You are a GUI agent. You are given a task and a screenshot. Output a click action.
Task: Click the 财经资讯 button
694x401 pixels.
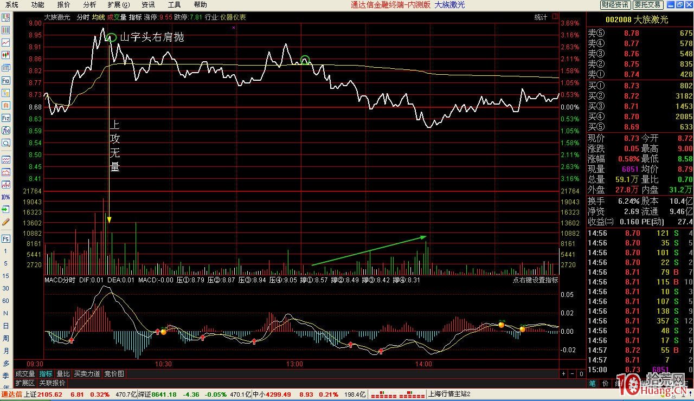[x=615, y=5]
